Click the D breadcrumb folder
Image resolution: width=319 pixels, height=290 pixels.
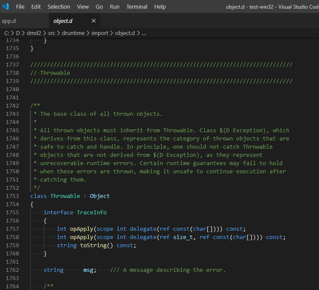tap(18, 33)
